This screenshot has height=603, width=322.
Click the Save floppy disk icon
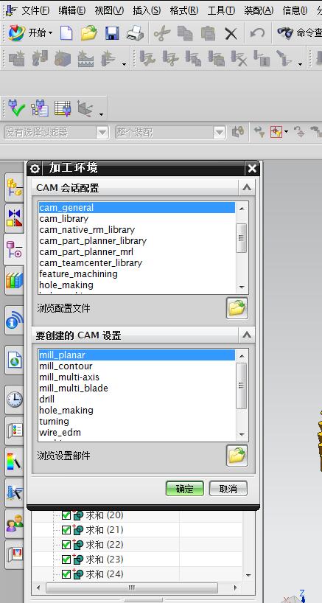pyautogui.click(x=112, y=33)
